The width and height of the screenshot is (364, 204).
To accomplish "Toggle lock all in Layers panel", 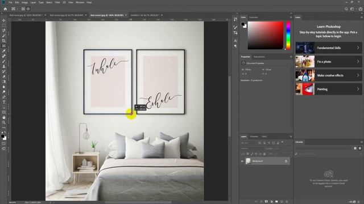I will [x=264, y=154].
